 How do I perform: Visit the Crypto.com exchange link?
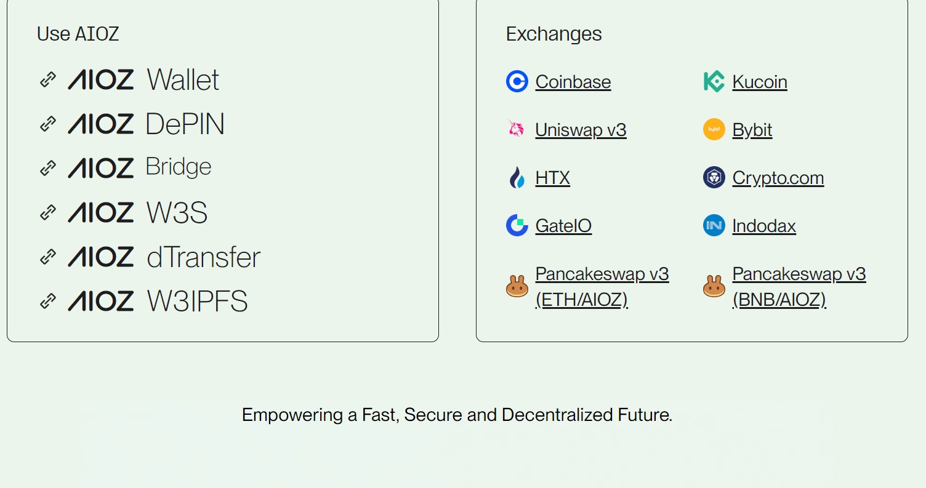tap(778, 178)
